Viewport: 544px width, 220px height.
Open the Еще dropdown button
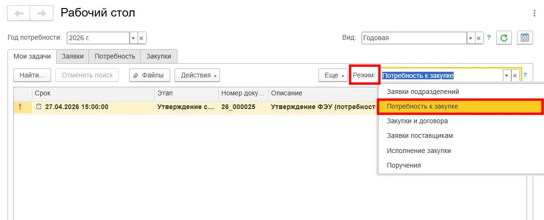pos(333,75)
